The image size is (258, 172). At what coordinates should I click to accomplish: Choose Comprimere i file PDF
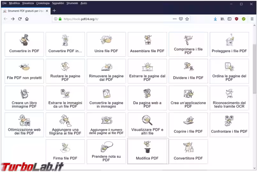[x=188, y=44]
